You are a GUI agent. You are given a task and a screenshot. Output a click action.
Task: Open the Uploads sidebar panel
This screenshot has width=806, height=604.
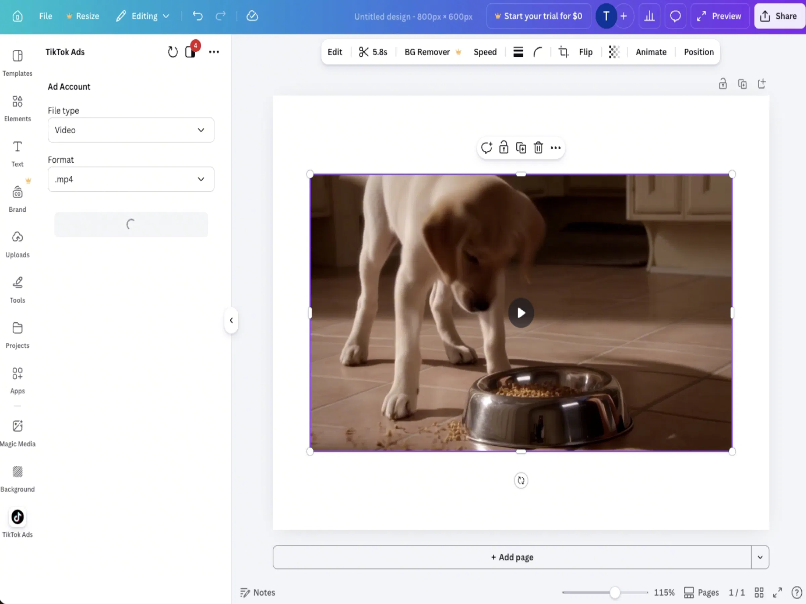click(x=17, y=244)
